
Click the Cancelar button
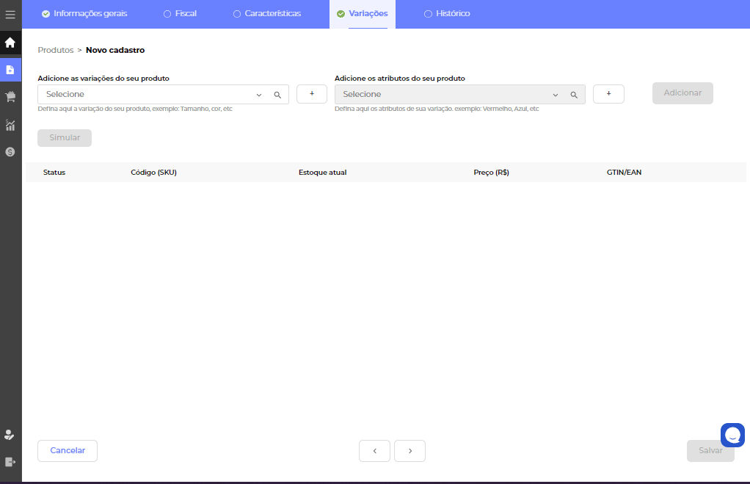coord(68,451)
